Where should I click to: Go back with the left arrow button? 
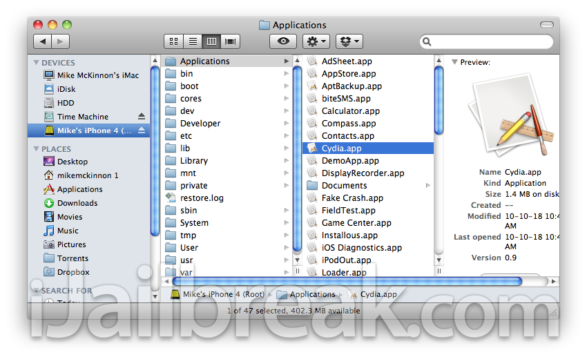42,41
